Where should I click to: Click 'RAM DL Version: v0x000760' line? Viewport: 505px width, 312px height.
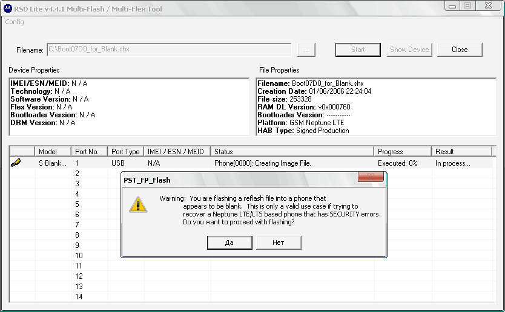[304, 107]
